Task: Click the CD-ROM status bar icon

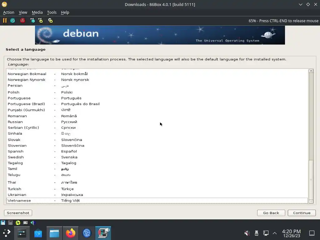Action: click(18, 222)
